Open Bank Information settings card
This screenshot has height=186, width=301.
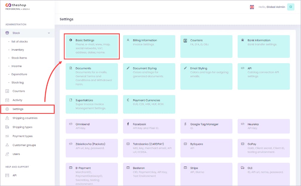[263, 46]
